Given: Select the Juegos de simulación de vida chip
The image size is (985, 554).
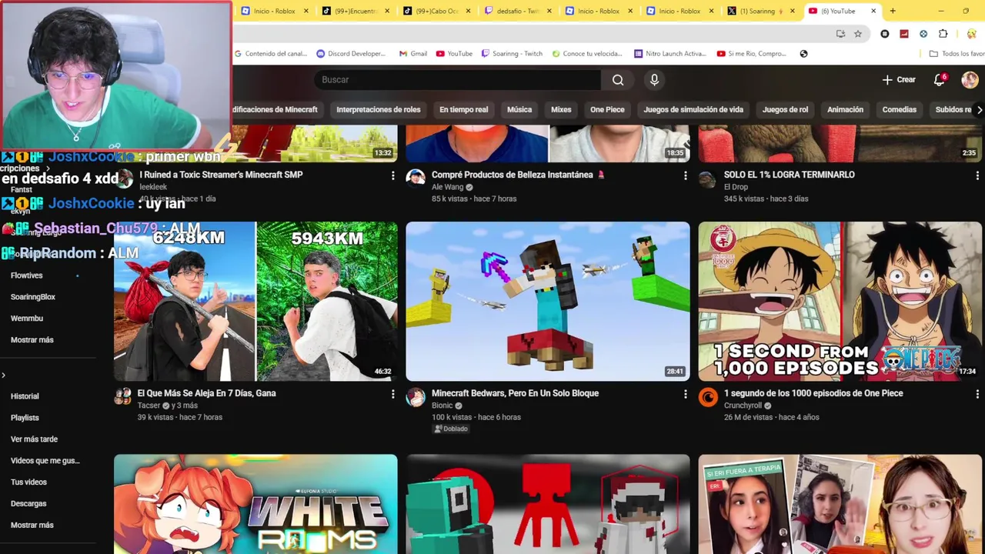Looking at the screenshot, I should click(x=693, y=109).
